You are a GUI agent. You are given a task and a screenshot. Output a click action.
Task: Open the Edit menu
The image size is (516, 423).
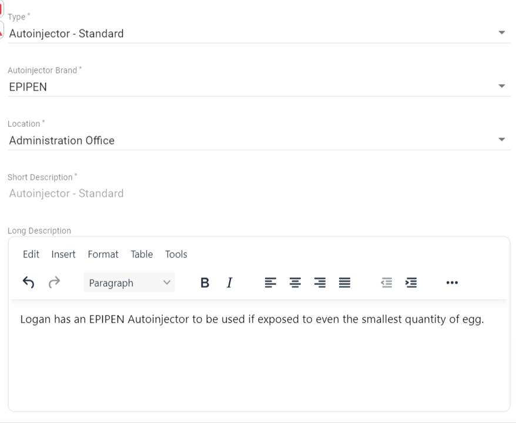click(x=31, y=254)
